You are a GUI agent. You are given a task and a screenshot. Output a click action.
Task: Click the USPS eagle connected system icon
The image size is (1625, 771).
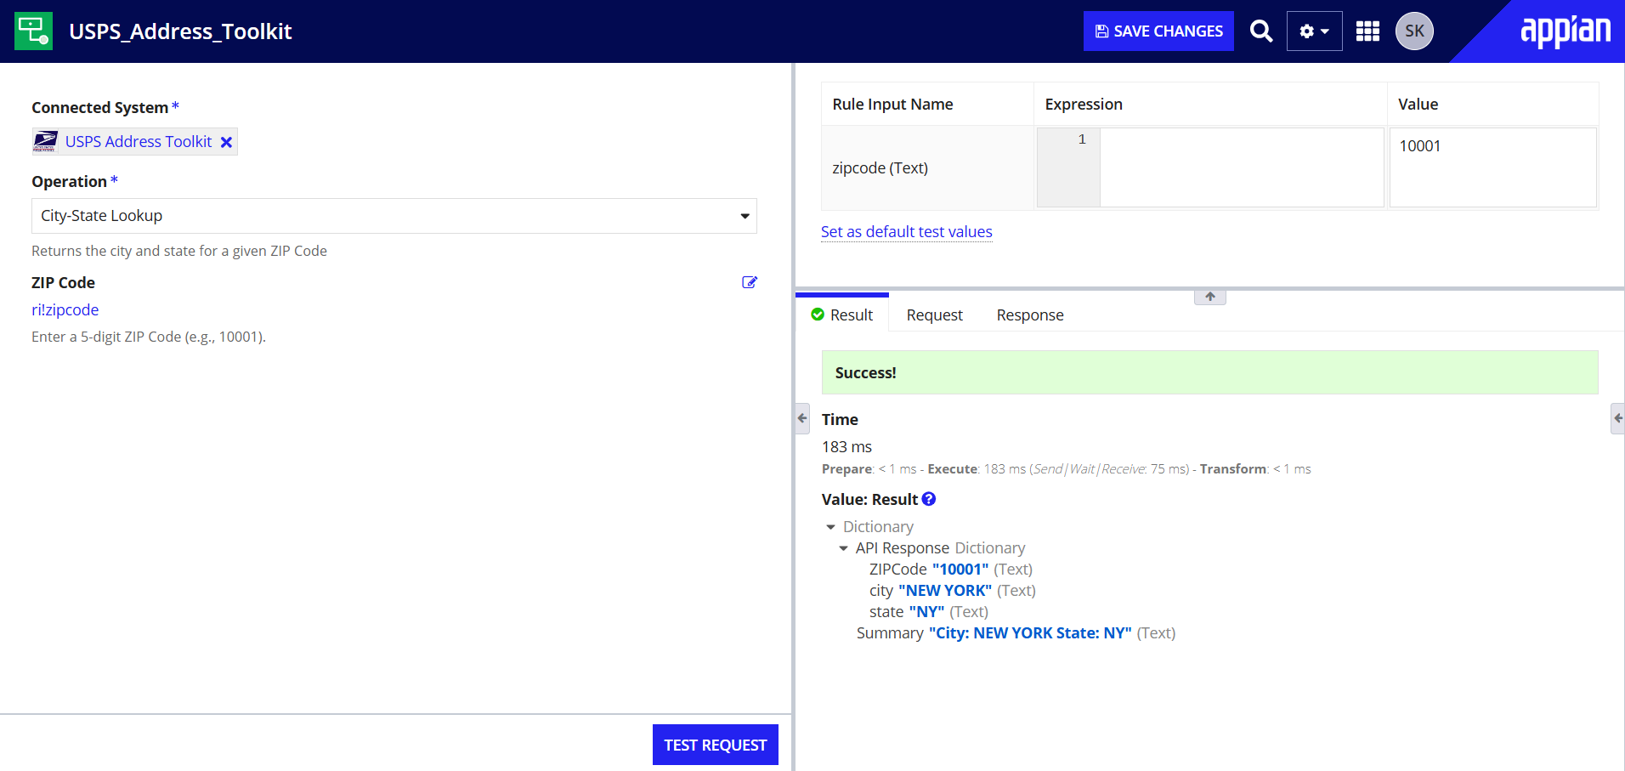click(45, 141)
